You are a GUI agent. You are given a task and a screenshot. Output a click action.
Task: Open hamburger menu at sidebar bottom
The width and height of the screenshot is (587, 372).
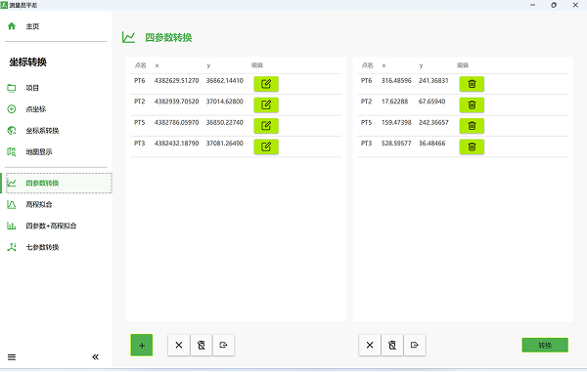pyautogui.click(x=12, y=356)
